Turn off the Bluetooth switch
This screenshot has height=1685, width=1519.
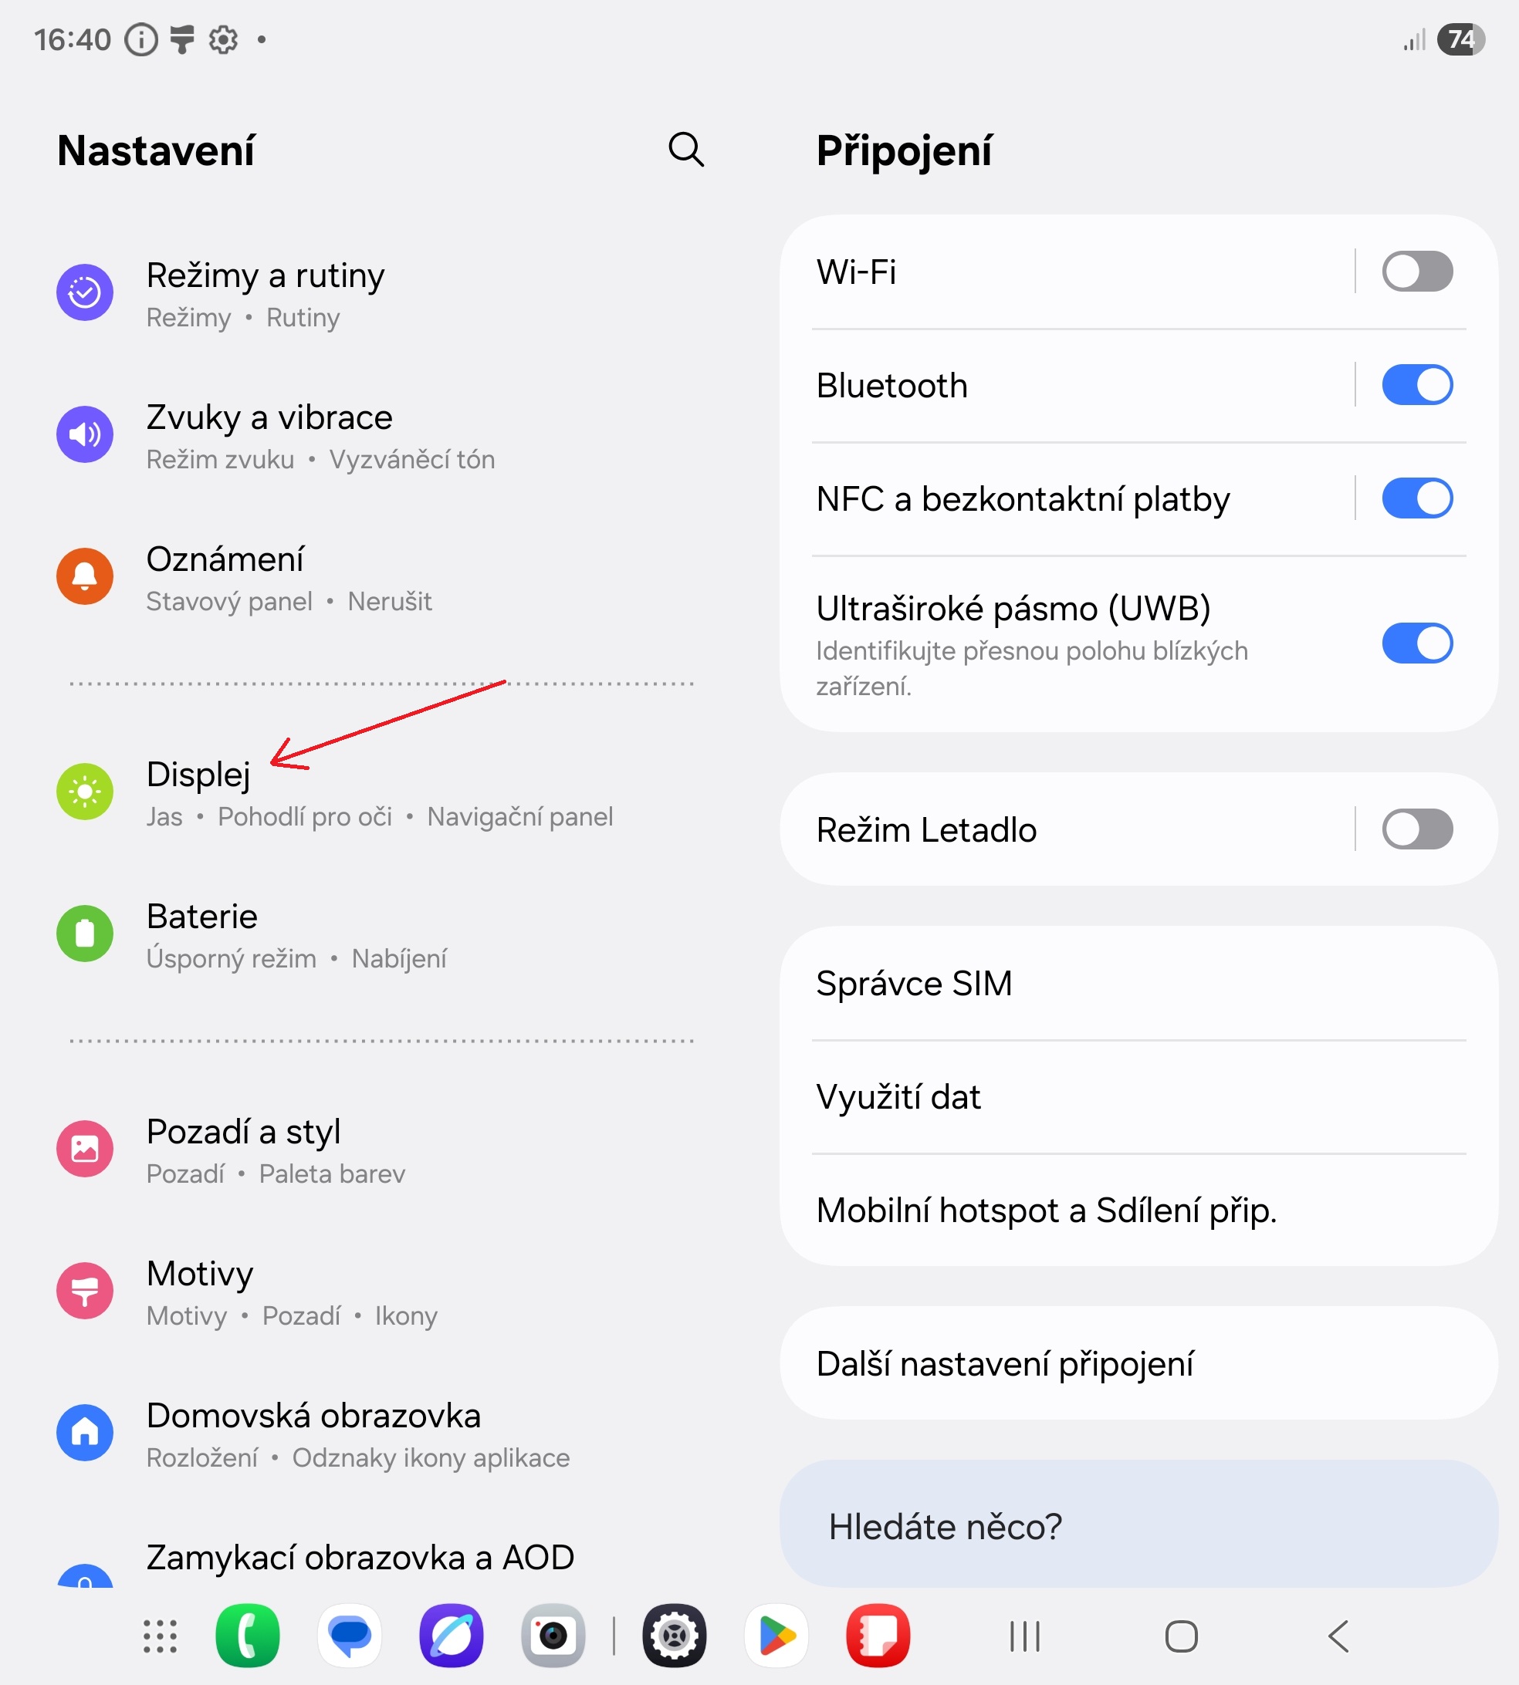(x=1417, y=386)
